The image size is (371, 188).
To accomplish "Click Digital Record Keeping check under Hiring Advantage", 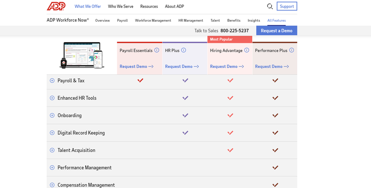I will click(x=230, y=133).
